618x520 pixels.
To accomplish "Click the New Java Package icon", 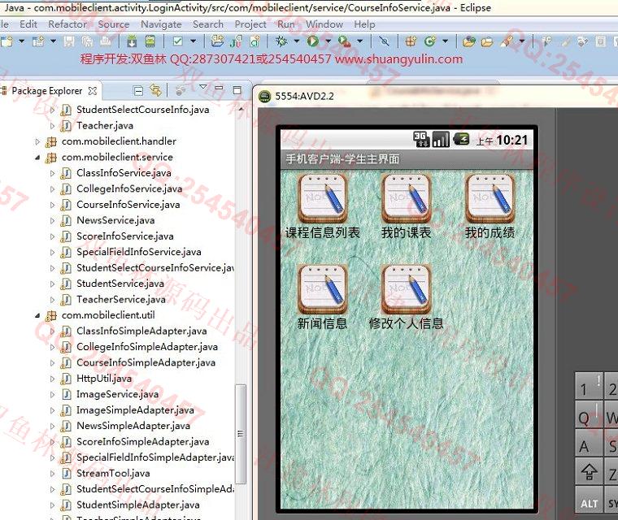I will point(411,41).
